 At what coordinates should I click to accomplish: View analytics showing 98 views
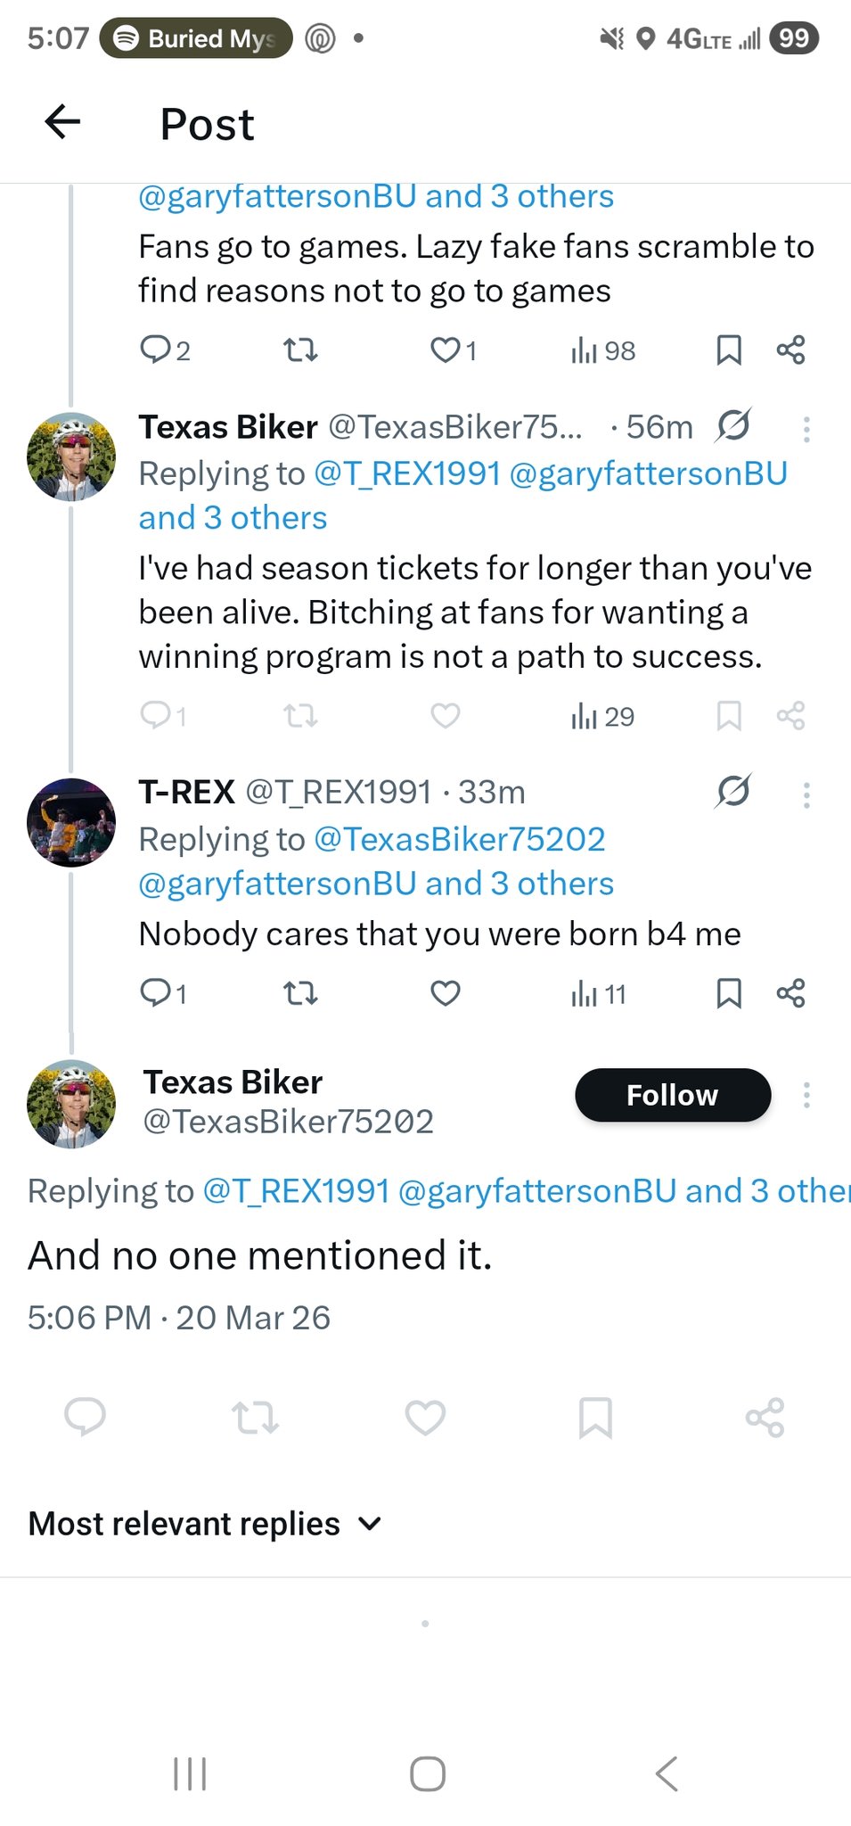tap(602, 350)
